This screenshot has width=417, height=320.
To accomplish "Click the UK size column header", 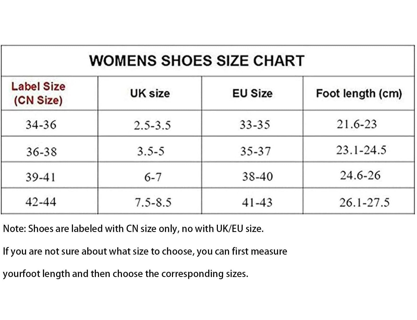I will pos(150,93).
